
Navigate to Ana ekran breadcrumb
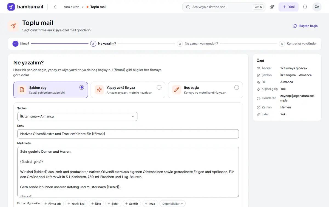[x=72, y=7]
